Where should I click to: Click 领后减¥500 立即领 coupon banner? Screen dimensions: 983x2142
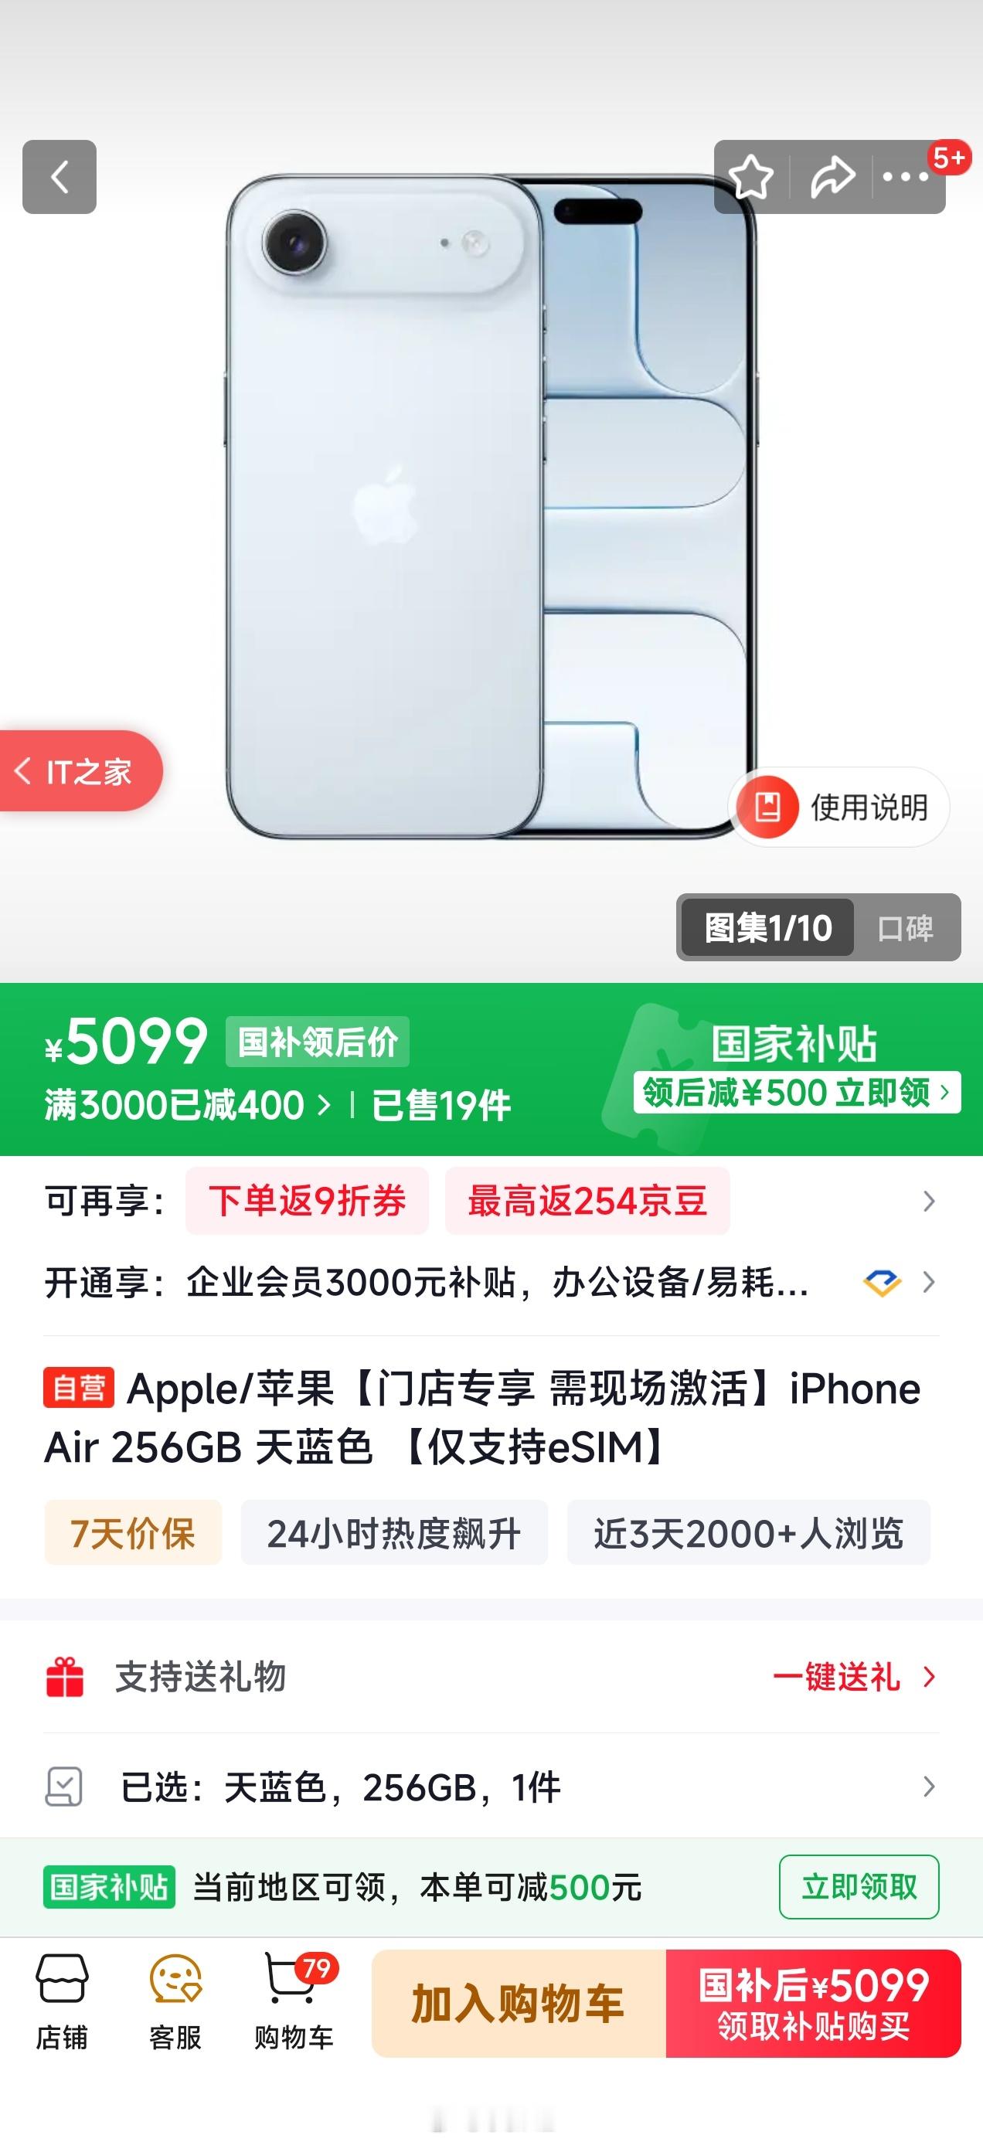797,1093
